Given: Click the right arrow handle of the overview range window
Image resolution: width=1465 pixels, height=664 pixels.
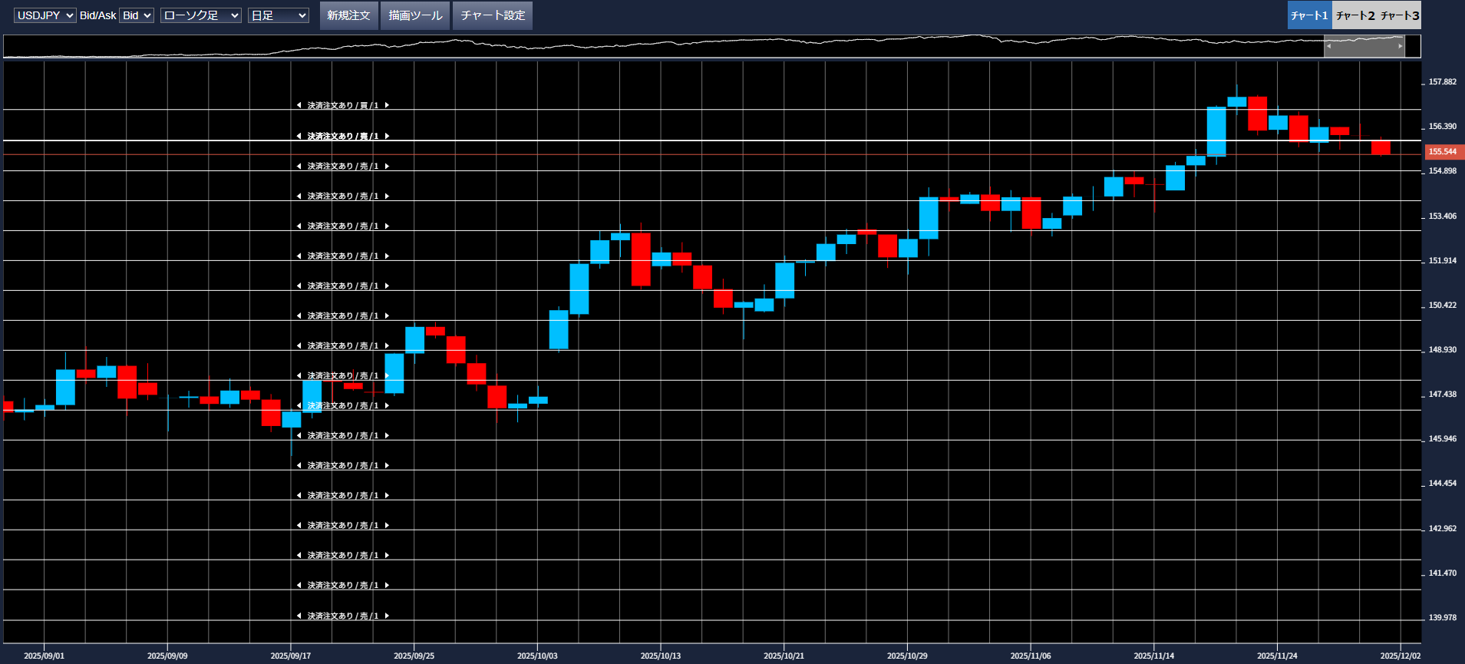Looking at the screenshot, I should click(x=1400, y=46).
